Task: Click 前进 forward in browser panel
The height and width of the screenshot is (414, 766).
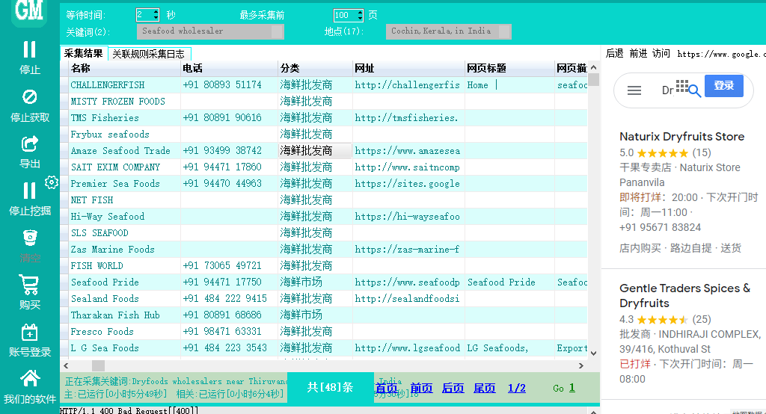Action: [638, 53]
